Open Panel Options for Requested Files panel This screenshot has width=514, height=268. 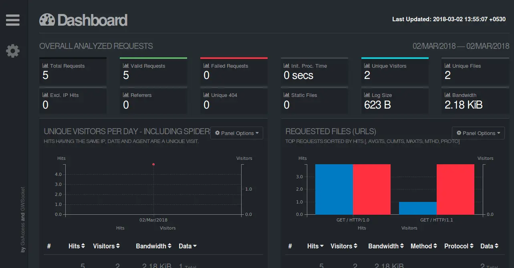(x=478, y=133)
